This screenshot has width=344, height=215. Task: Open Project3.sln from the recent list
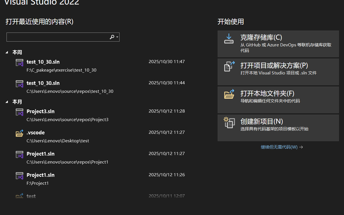point(100,115)
